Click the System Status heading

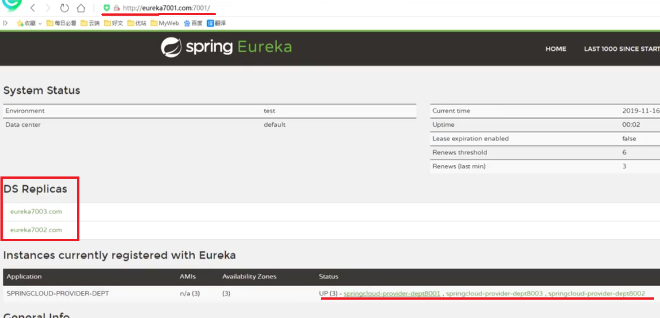[42, 90]
